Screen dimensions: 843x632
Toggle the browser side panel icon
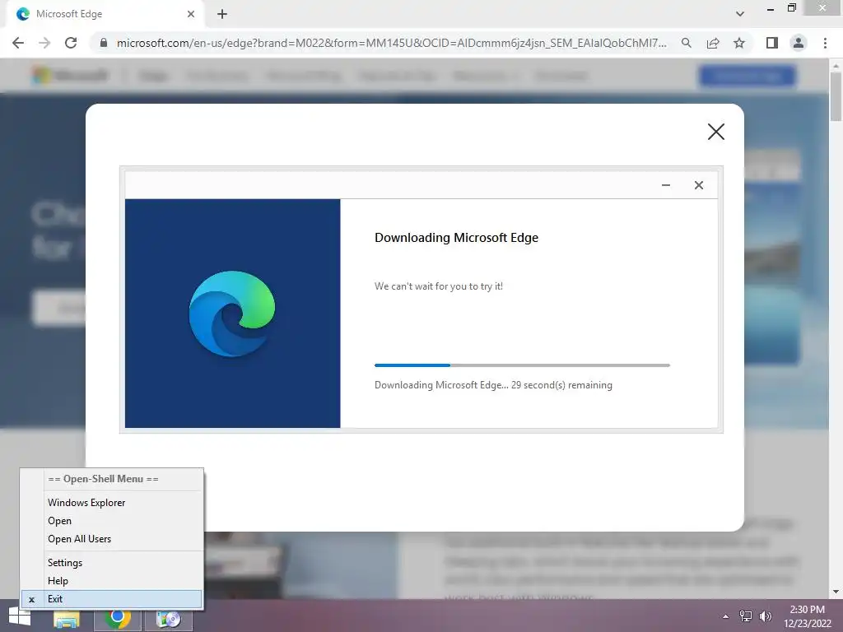[772, 43]
